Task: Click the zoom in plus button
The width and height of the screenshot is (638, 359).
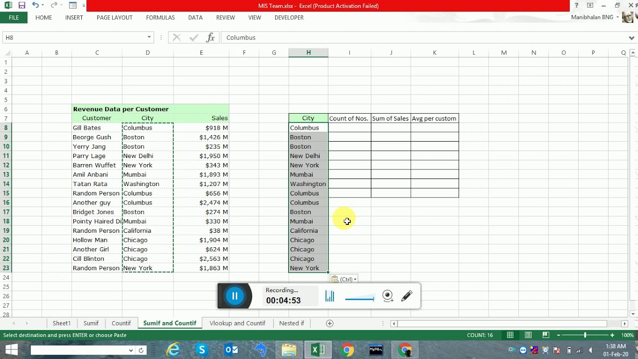Action: point(612,335)
